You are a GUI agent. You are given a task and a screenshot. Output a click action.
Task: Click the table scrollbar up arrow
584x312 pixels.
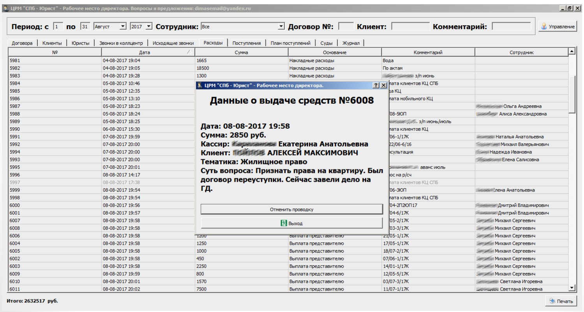[x=572, y=52]
